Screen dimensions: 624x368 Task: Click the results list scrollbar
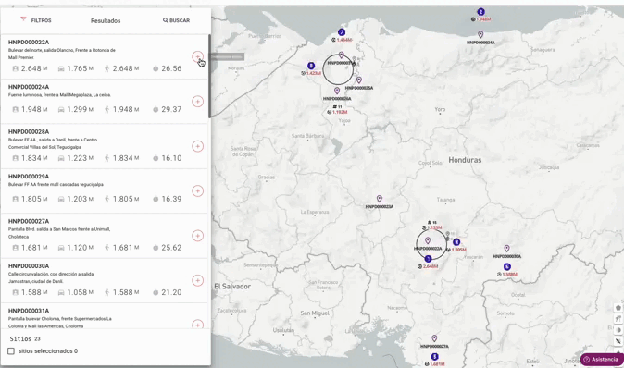(209, 77)
